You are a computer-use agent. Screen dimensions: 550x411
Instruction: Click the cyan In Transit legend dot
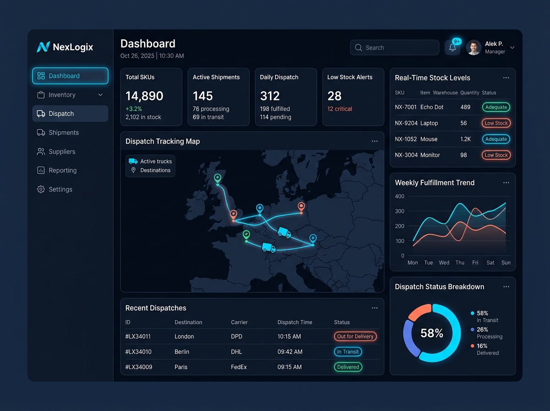click(x=473, y=313)
